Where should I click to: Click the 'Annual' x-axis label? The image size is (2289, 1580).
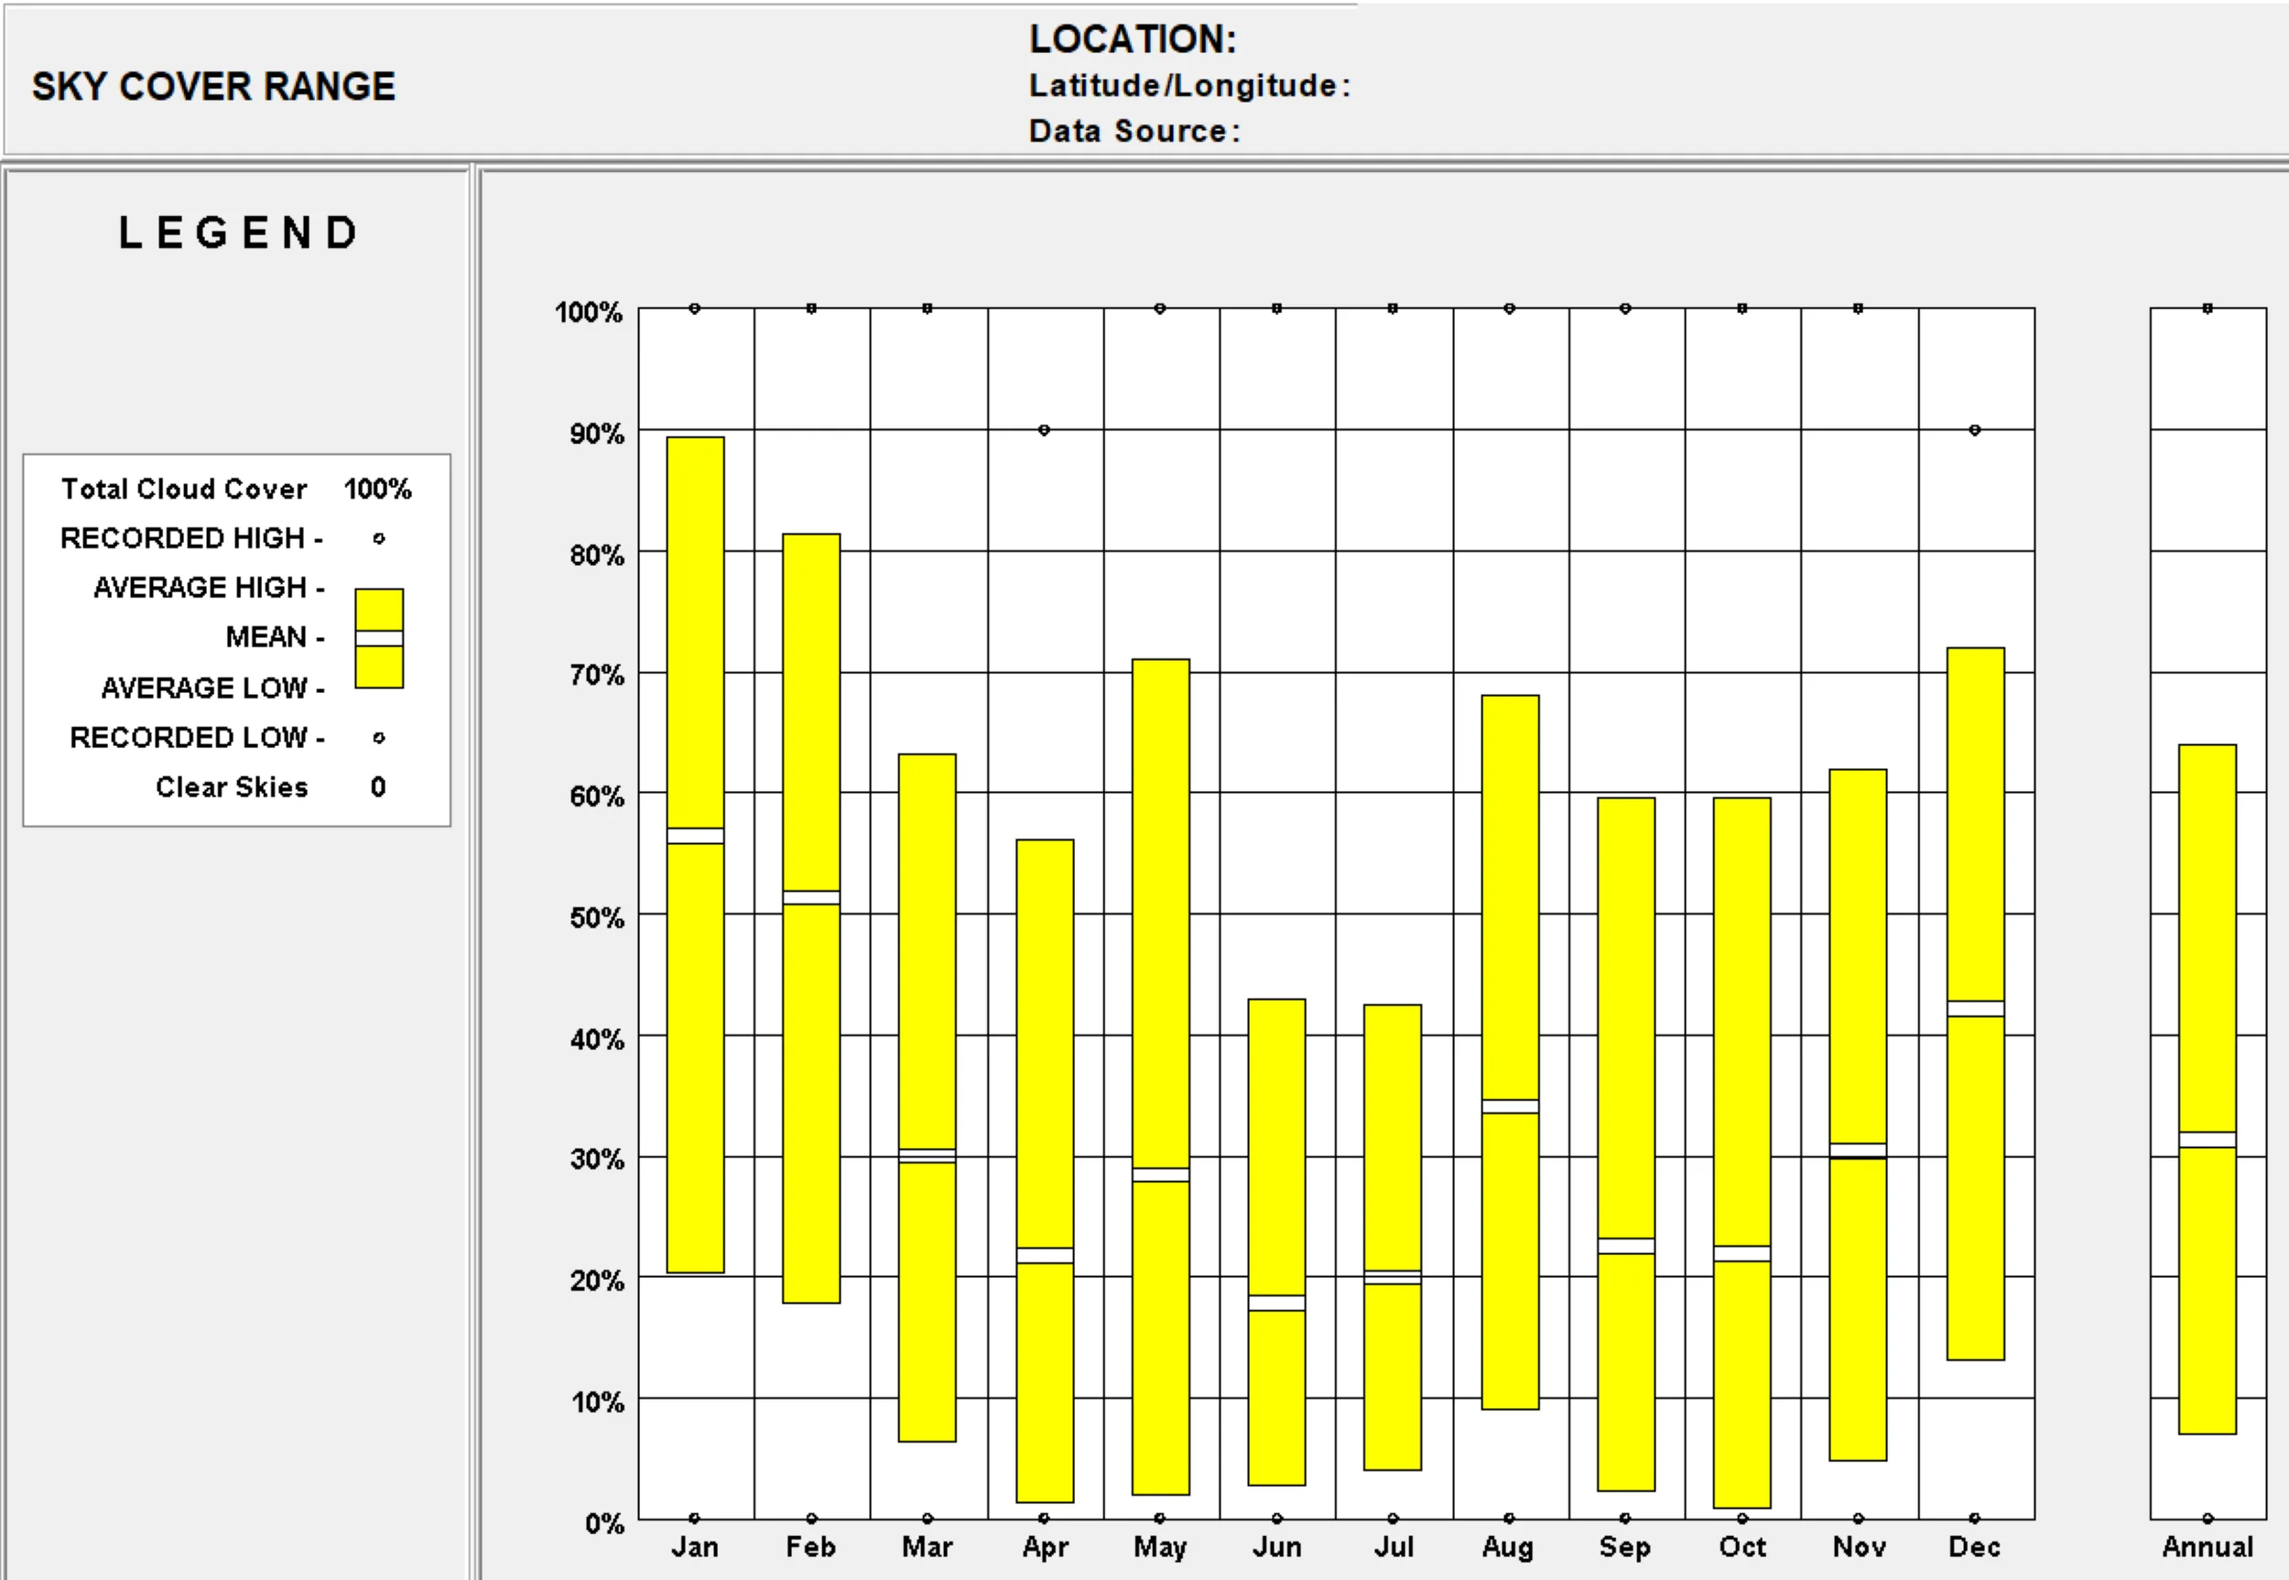(x=2208, y=1547)
